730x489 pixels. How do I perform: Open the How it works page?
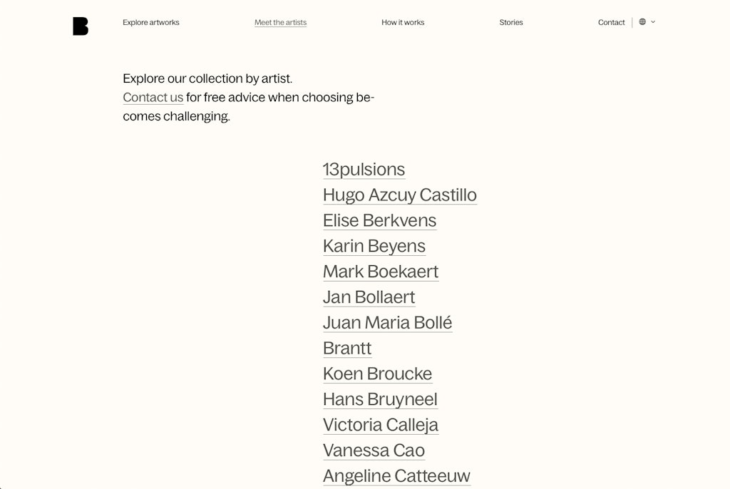click(x=403, y=22)
